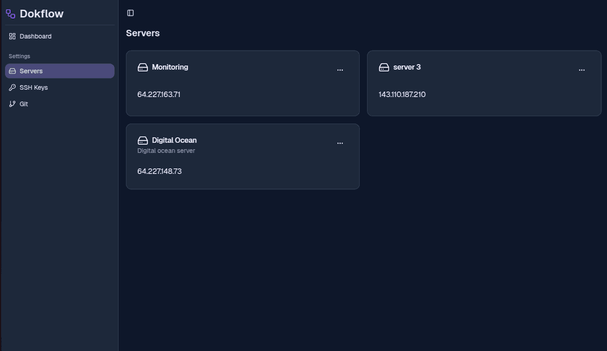
Task: Open the Monitoring server title
Action: pyautogui.click(x=170, y=67)
